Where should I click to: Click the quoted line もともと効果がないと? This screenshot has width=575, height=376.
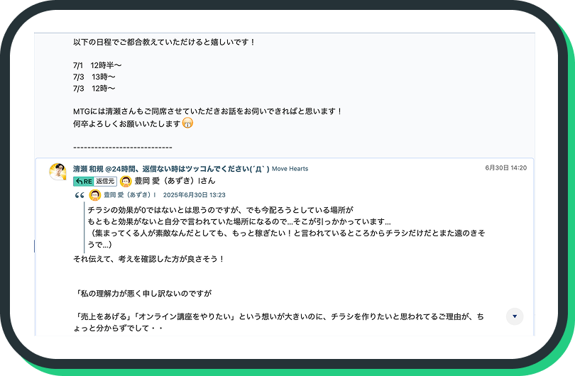click(x=239, y=222)
